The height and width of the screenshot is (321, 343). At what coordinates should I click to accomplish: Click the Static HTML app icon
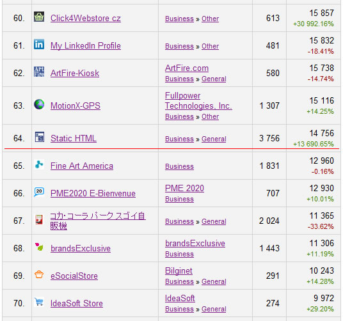point(39,137)
